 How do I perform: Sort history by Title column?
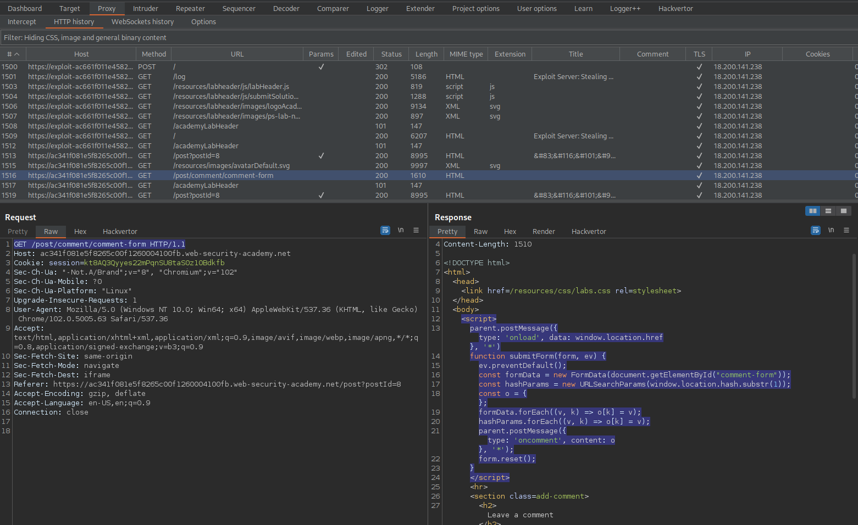(x=575, y=54)
